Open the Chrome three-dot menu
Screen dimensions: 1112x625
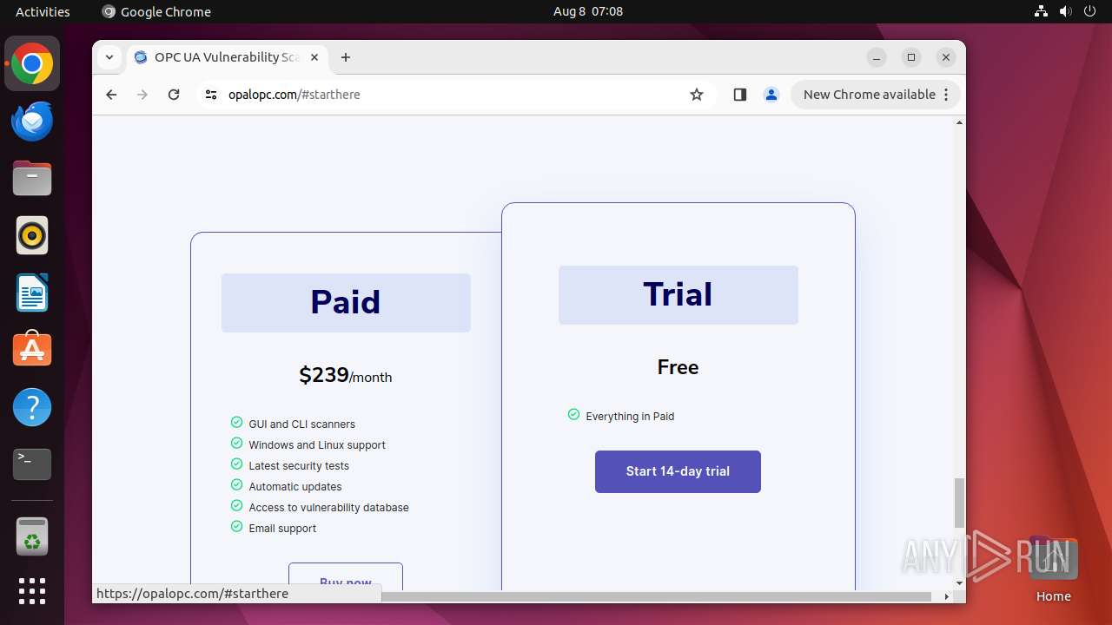946,95
